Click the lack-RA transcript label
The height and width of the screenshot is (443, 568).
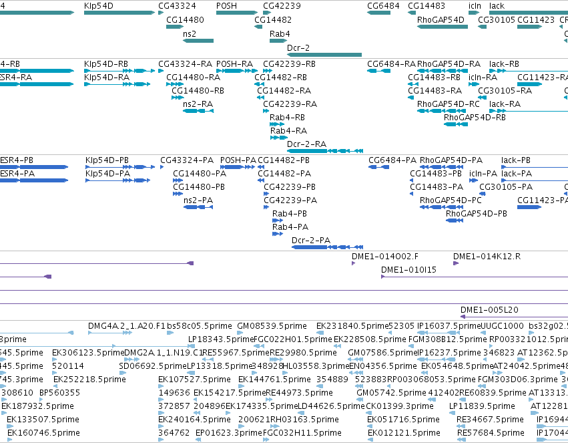click(x=505, y=104)
